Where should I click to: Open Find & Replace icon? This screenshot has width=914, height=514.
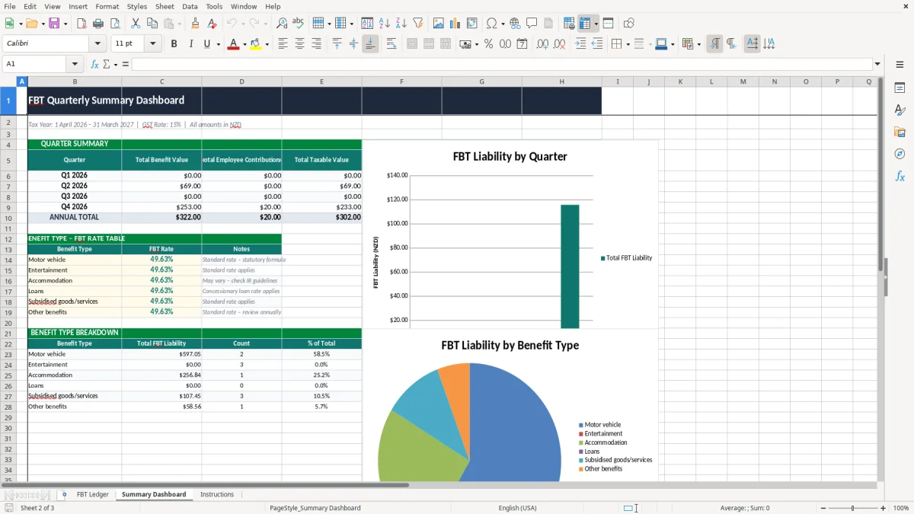pos(282,24)
